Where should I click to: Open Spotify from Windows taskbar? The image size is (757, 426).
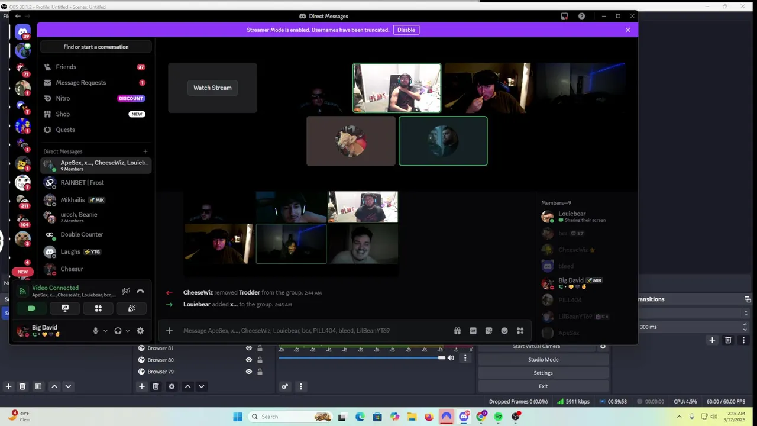[498, 417]
